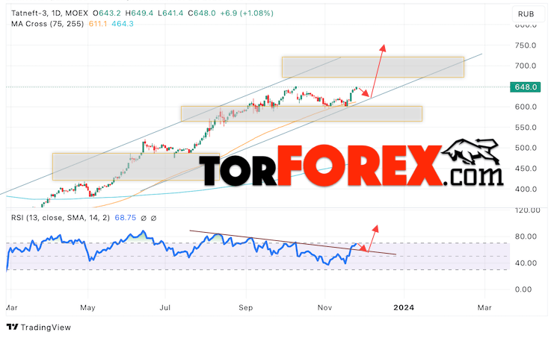
Task: Click the 120.00 RSI axis label
Action: (x=528, y=210)
